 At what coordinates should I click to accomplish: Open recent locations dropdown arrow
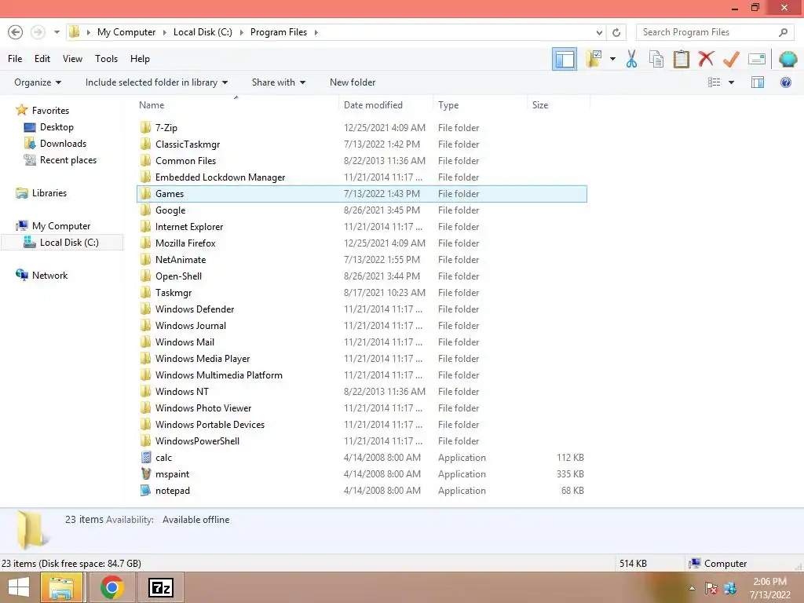pos(57,32)
